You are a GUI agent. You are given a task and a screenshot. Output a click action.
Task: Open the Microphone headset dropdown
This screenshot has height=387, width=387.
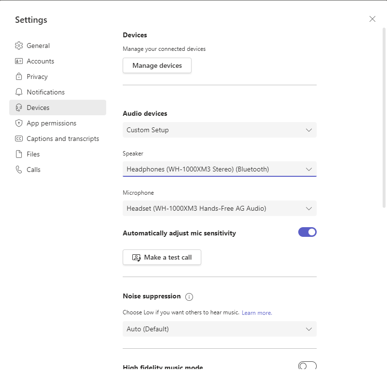[219, 208]
